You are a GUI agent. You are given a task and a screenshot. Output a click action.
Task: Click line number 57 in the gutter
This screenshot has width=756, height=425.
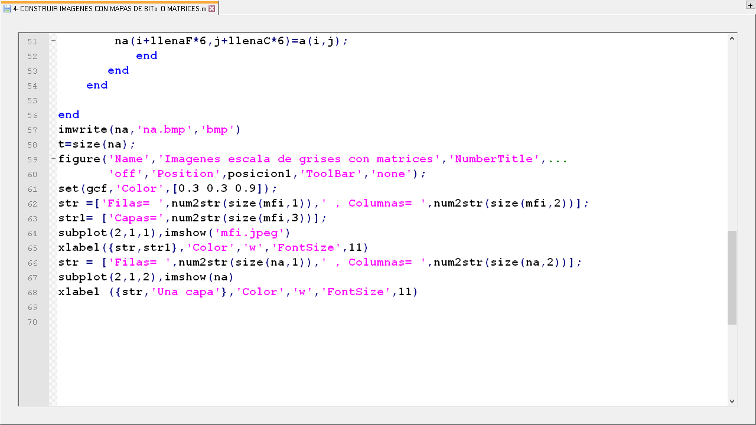point(32,130)
